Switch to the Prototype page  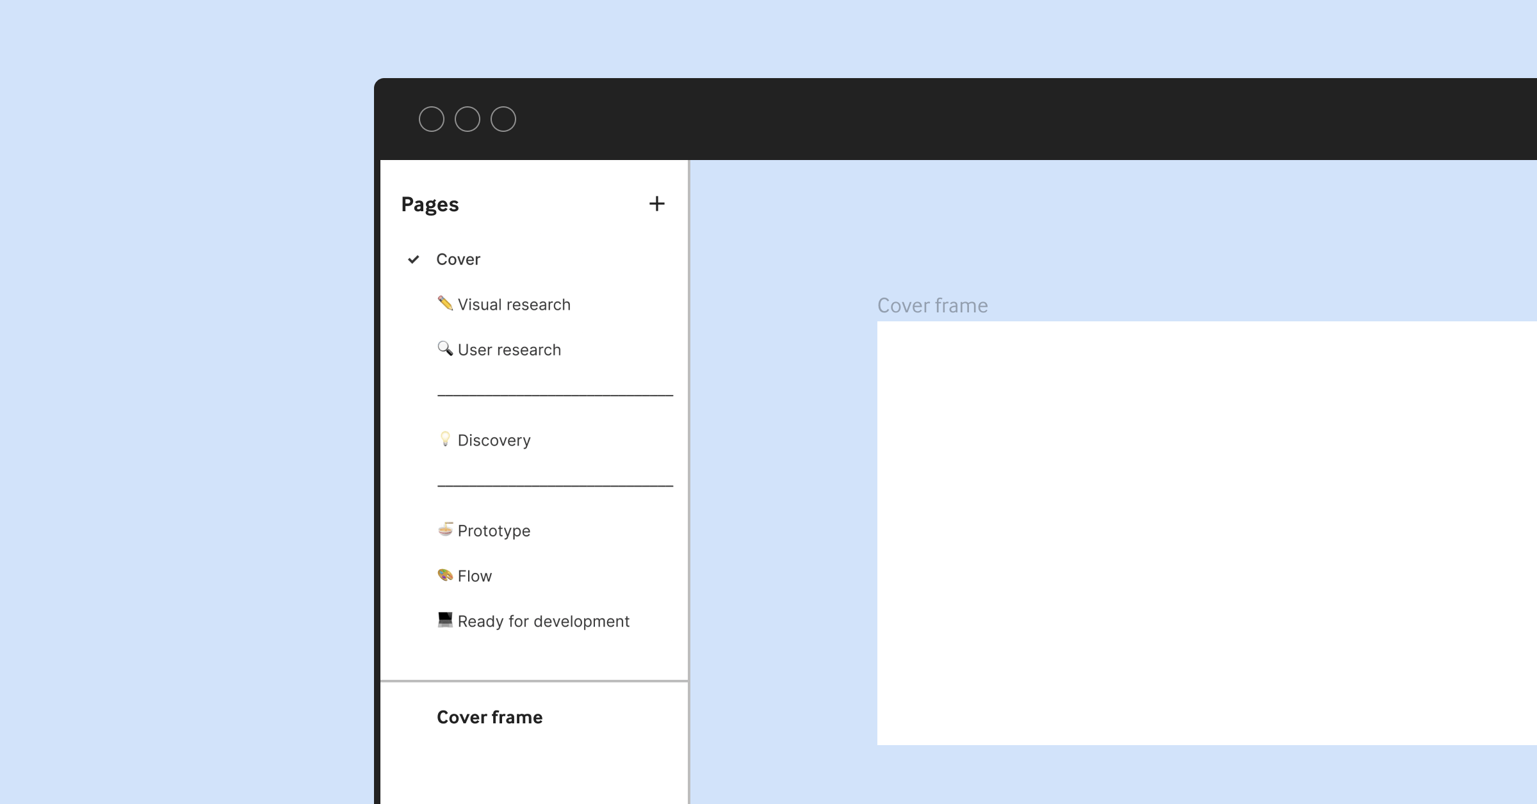click(493, 530)
